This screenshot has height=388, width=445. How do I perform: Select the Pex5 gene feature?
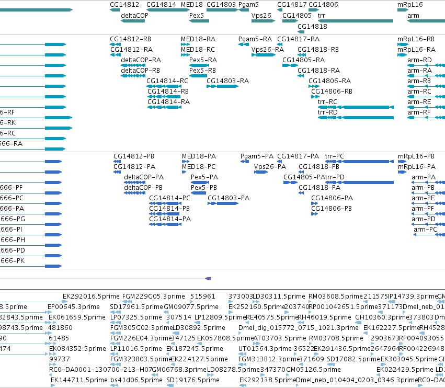coord(199,21)
